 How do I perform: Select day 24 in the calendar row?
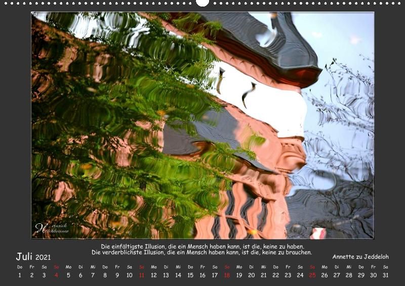pos(300,275)
